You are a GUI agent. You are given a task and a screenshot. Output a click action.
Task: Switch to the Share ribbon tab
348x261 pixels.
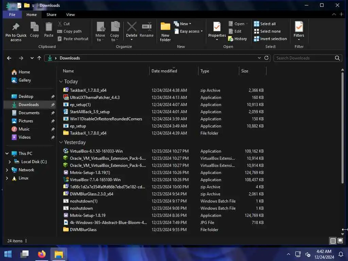pyautogui.click(x=51, y=15)
